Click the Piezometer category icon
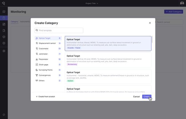The height and width of the screenshot is (119, 186). 37,59
